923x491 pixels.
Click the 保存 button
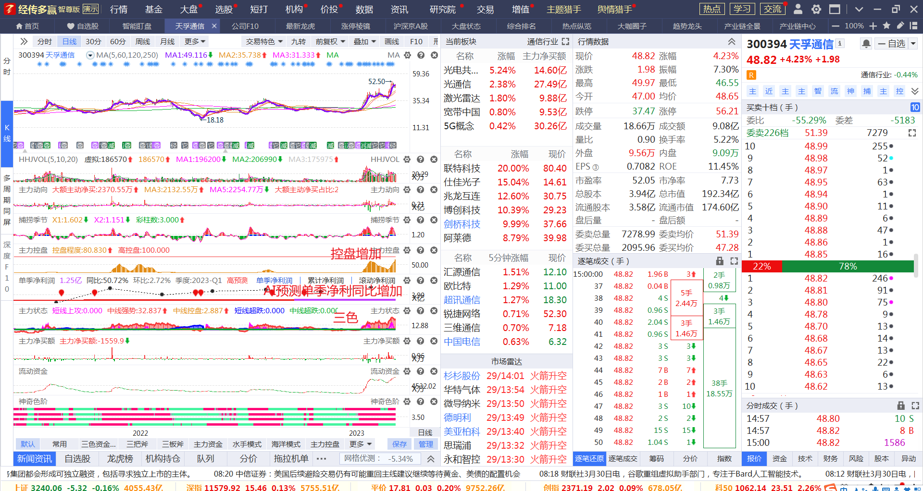click(x=399, y=444)
